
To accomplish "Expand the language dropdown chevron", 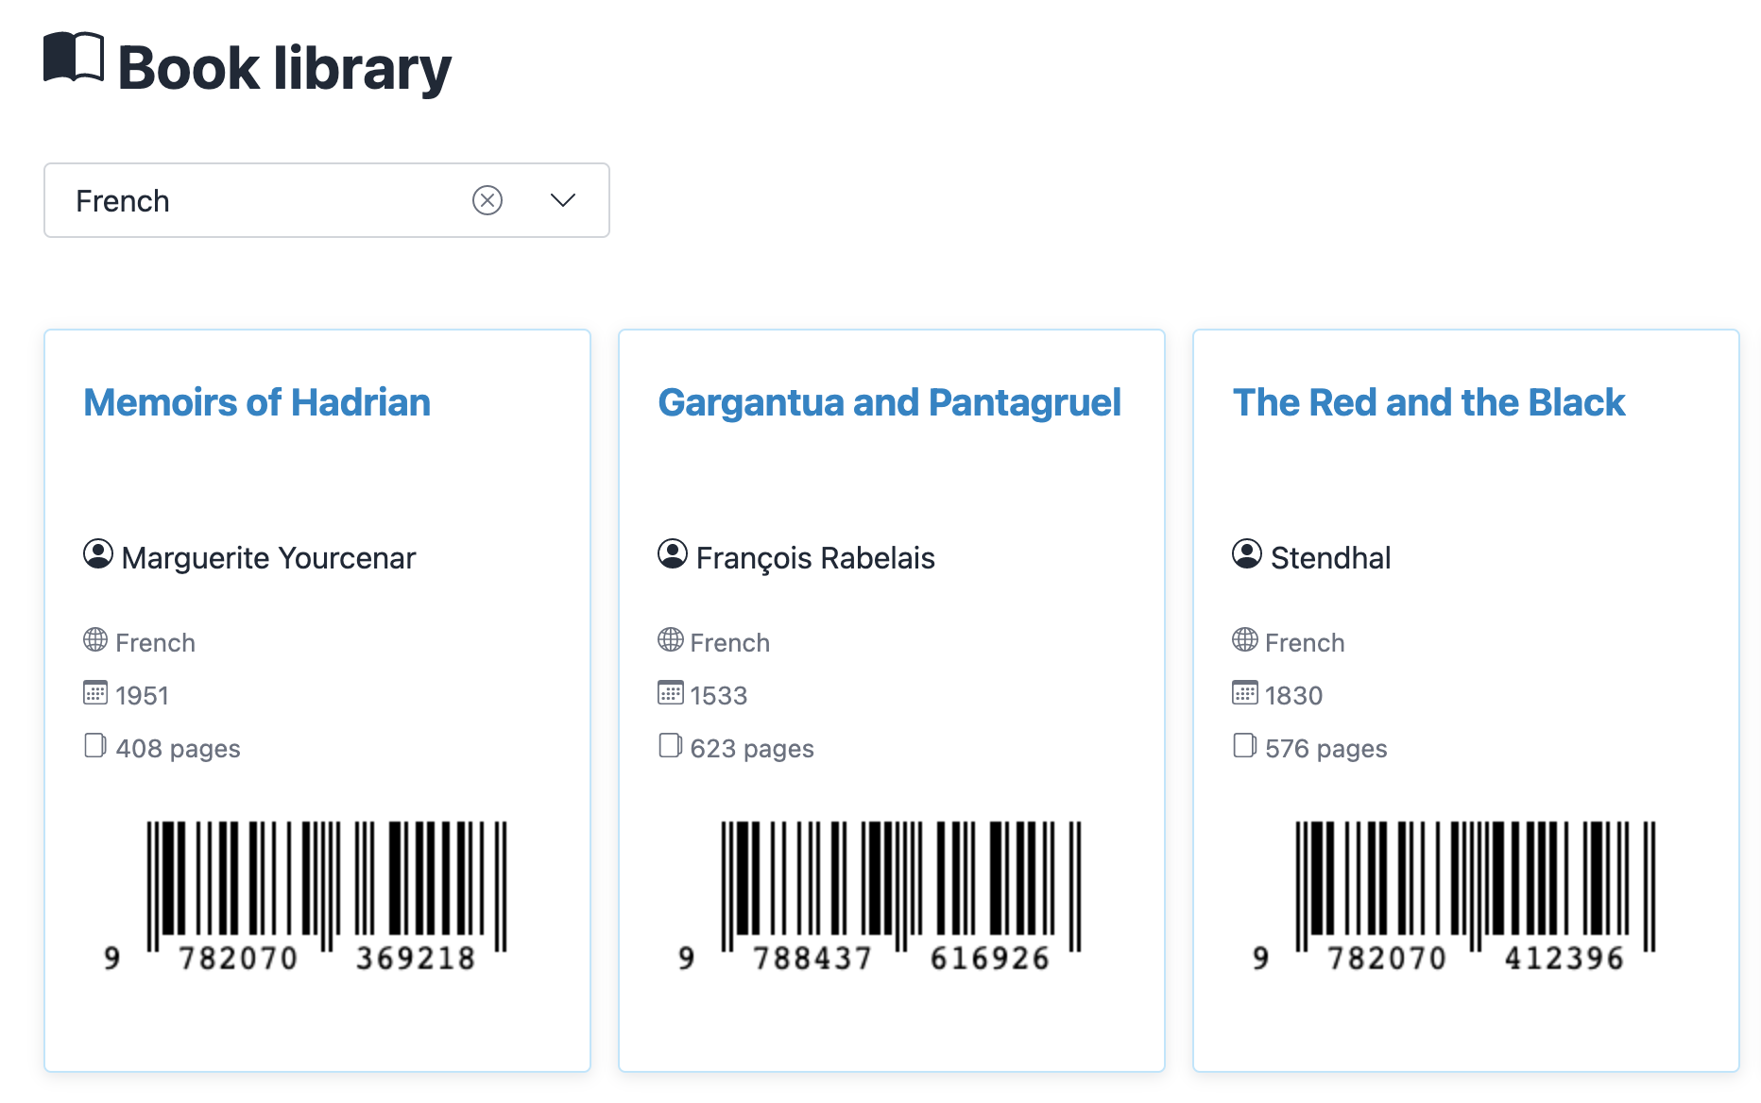I will pos(563,200).
